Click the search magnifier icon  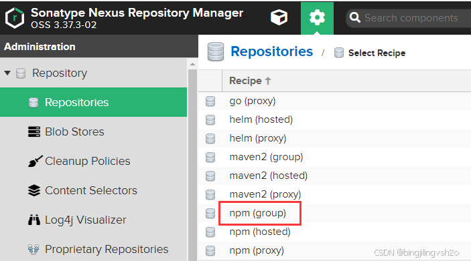[x=354, y=17]
